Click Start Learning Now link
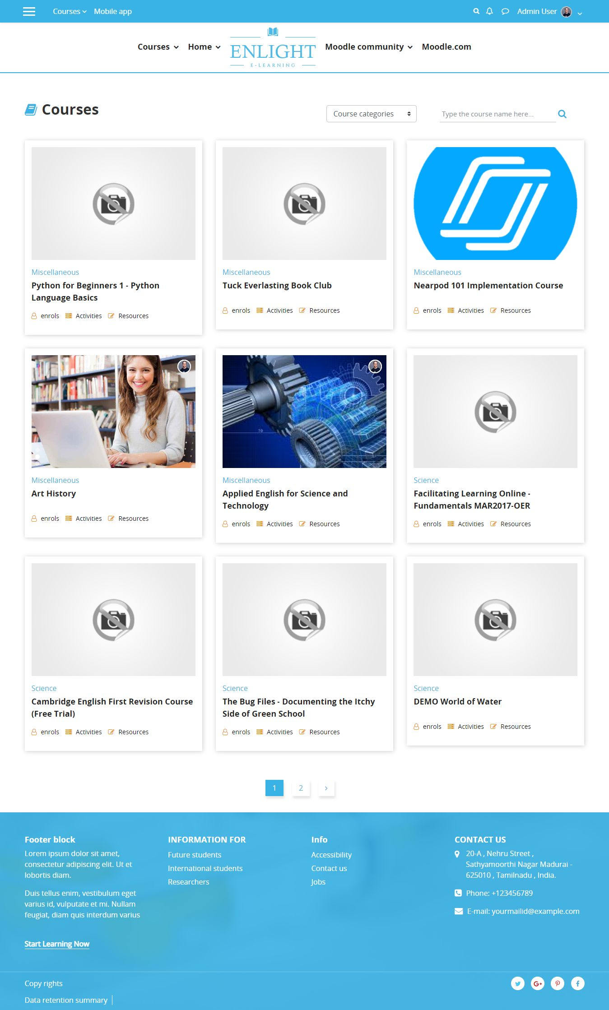The image size is (609, 1010). pyautogui.click(x=57, y=944)
